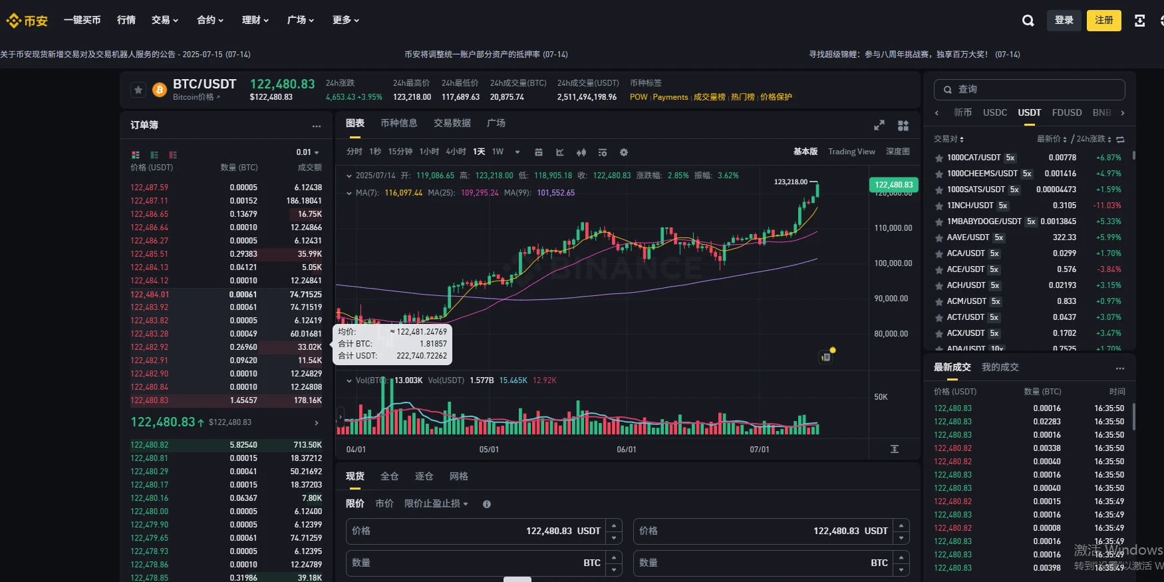
Task: Favorite AAVE/USDT with its star
Action: (x=939, y=238)
